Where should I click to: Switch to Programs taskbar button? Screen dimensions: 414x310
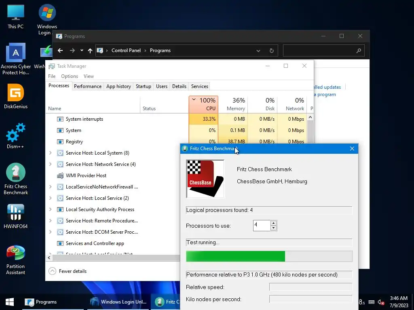click(x=53, y=302)
